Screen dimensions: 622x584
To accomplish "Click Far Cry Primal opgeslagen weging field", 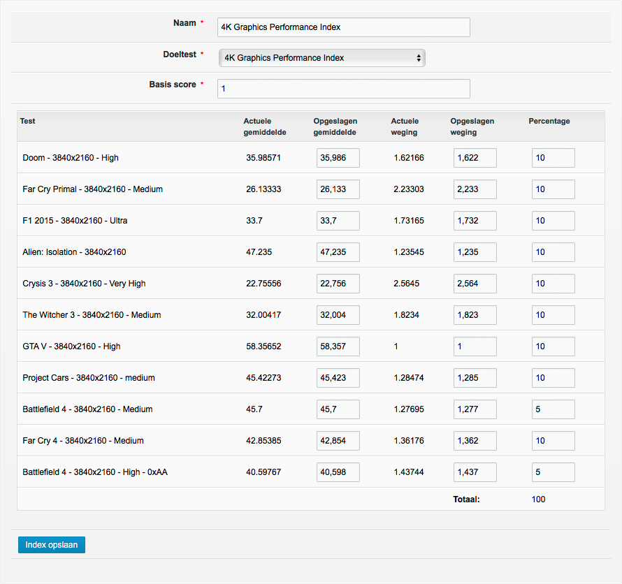I will click(475, 189).
